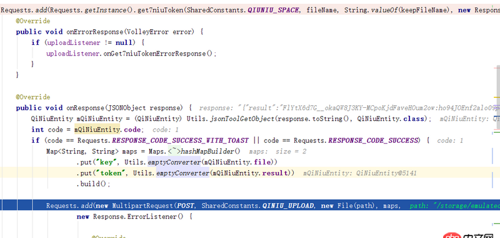Click the @Override annotation above onResponse
This screenshot has width=500, height=238.
[33, 97]
